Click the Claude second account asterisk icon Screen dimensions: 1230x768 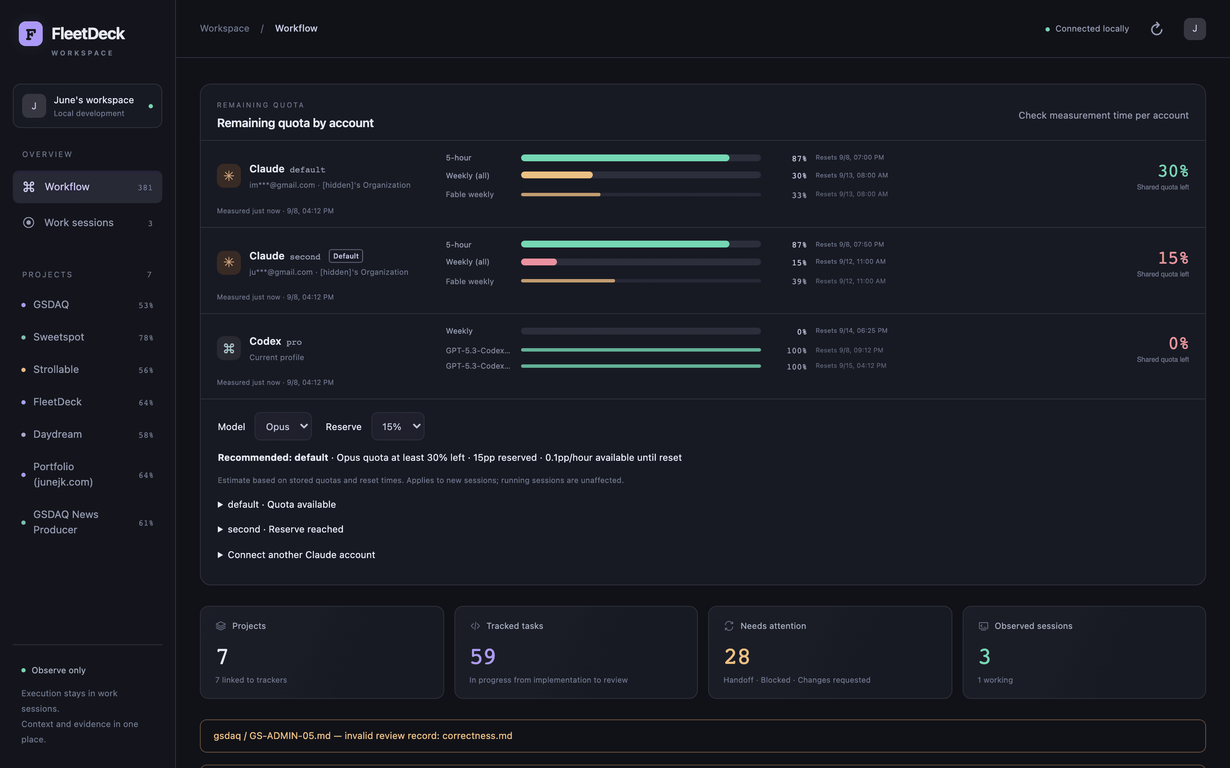(229, 262)
